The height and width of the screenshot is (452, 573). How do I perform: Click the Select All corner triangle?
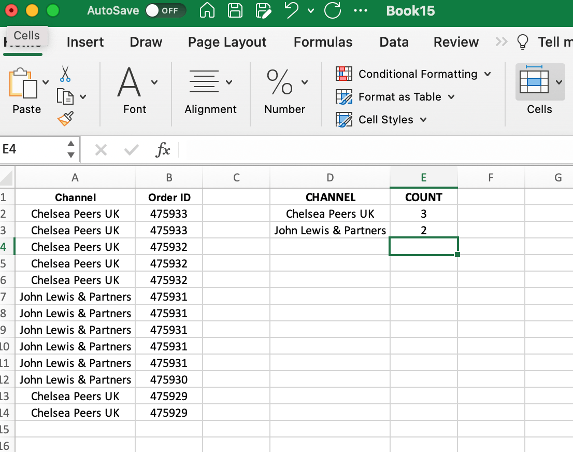pos(7,177)
